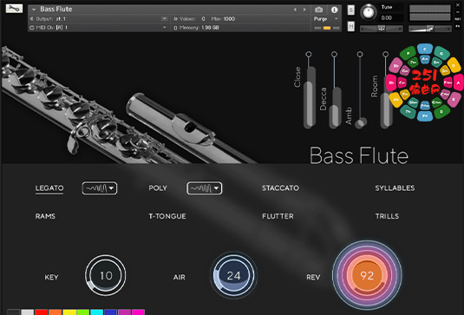This screenshot has height=315, width=464.
Task: Pick the magenta color swatch
Action: [138, 312]
